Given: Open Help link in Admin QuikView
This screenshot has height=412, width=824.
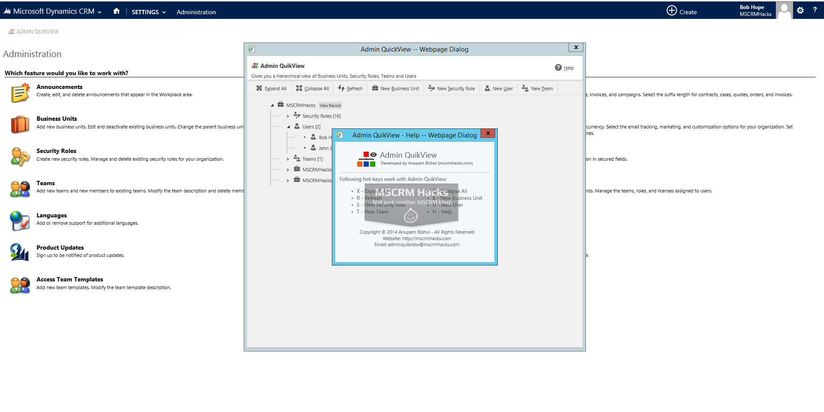Looking at the screenshot, I should point(569,68).
